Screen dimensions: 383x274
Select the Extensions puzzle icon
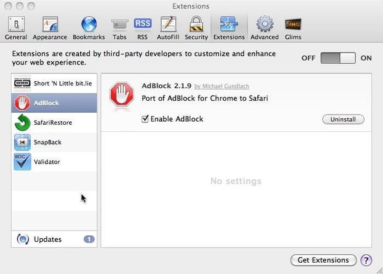[229, 24]
